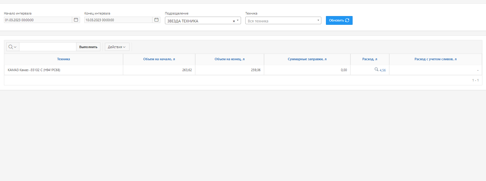The width and height of the screenshot is (486, 181).
Task: Open search column selector magnifier
Action: point(12,47)
